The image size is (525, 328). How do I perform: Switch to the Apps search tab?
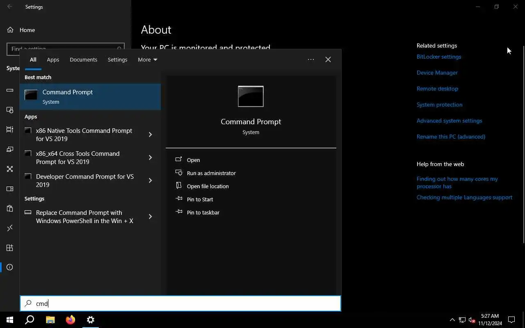coord(53,59)
